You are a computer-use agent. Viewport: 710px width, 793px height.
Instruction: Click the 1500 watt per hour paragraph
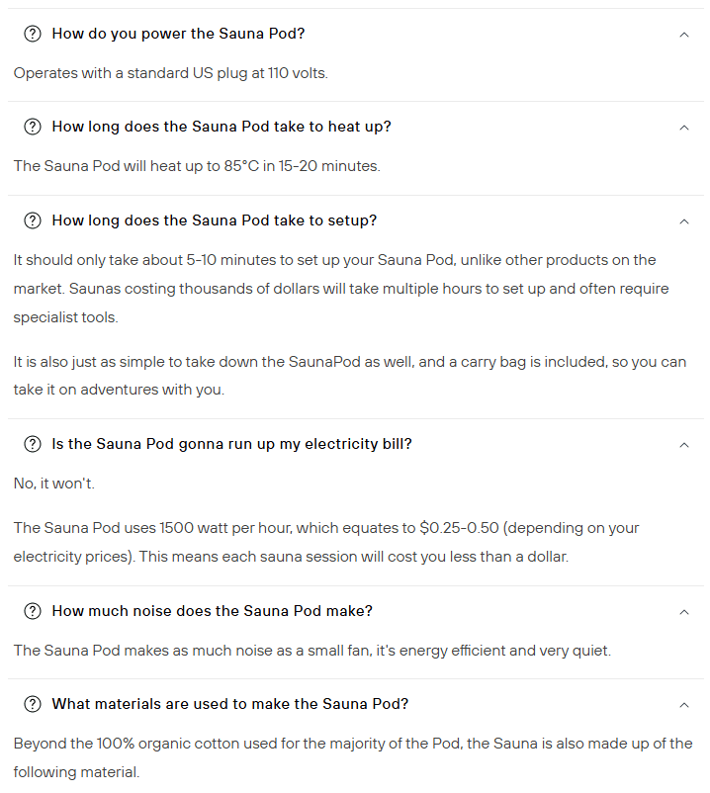[x=326, y=542]
